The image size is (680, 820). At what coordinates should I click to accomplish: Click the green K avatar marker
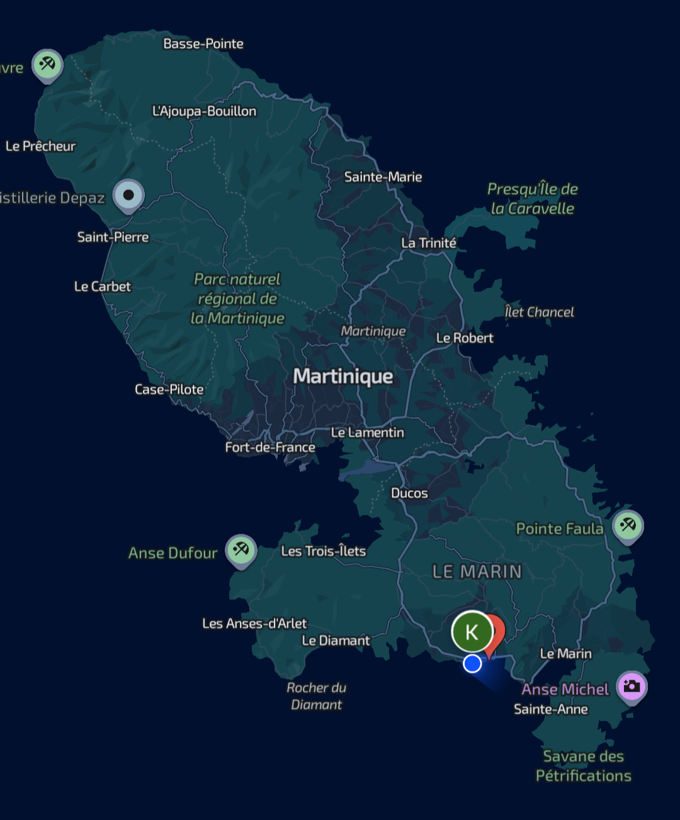point(472,632)
